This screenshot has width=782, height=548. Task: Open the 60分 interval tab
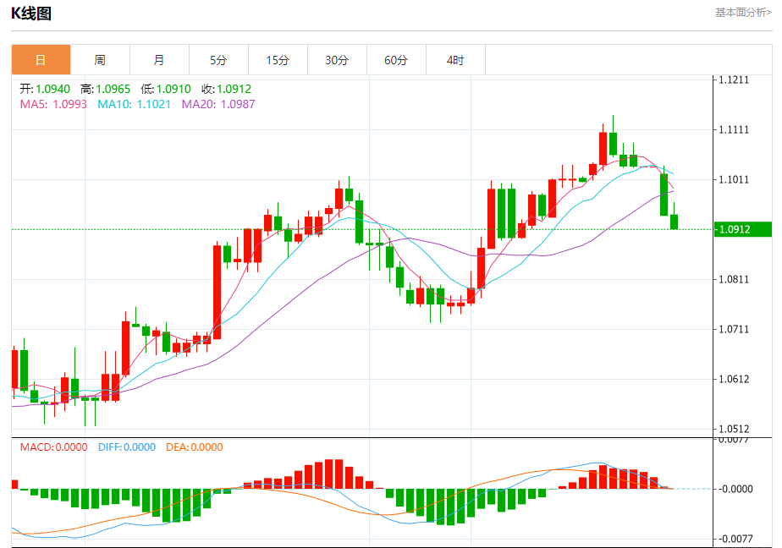click(396, 60)
